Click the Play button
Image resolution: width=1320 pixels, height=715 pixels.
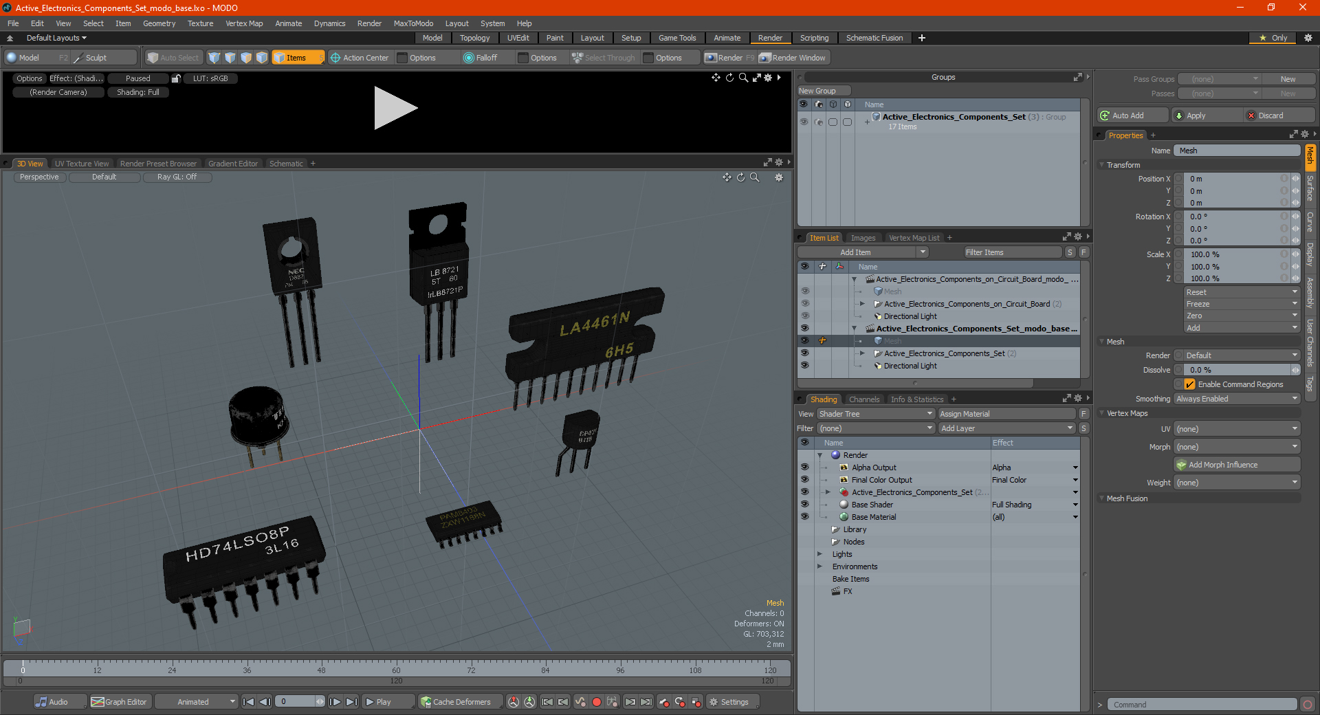(x=388, y=702)
